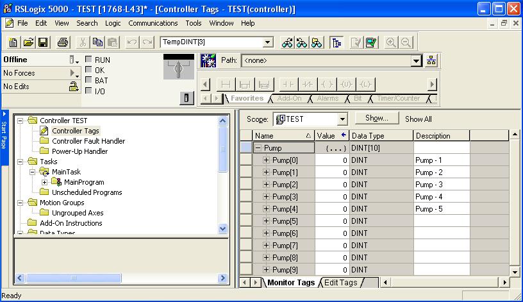Screen dimensions: 523x302
Task: Open the tag search combo box dropdown
Action: [x=267, y=42]
